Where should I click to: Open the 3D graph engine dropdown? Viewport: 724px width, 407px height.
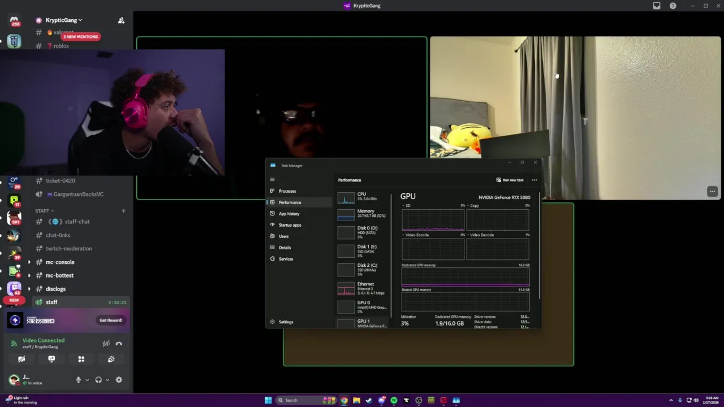(x=406, y=206)
